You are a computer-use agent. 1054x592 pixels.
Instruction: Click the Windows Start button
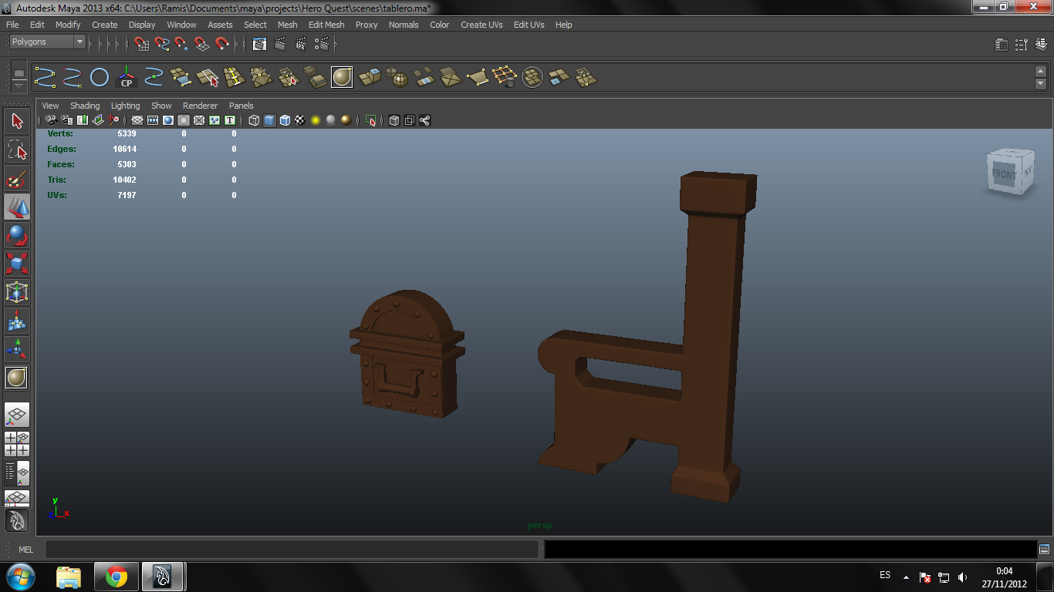tap(21, 577)
